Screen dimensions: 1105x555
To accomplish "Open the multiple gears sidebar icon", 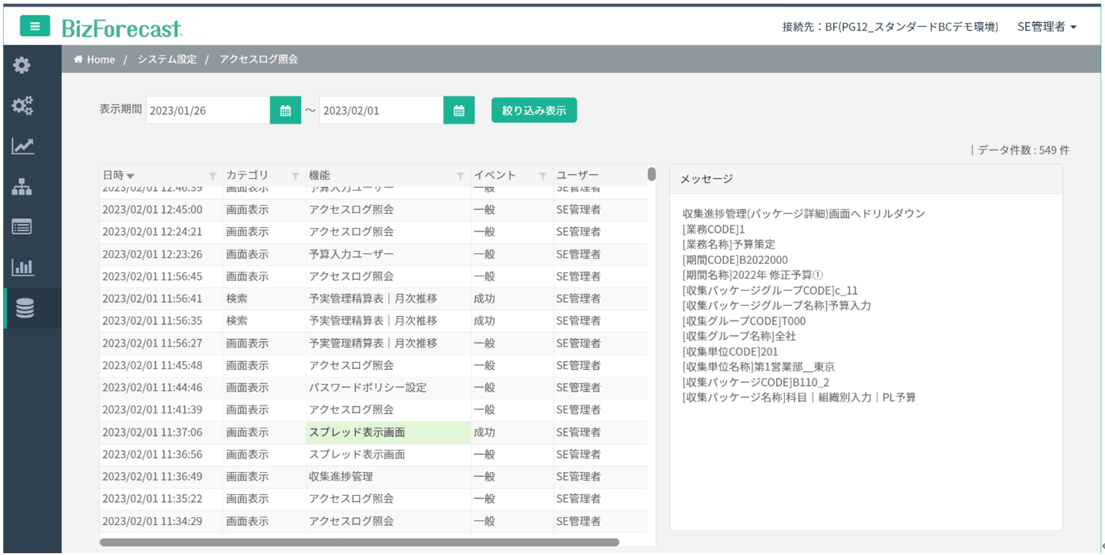I will pos(22,106).
